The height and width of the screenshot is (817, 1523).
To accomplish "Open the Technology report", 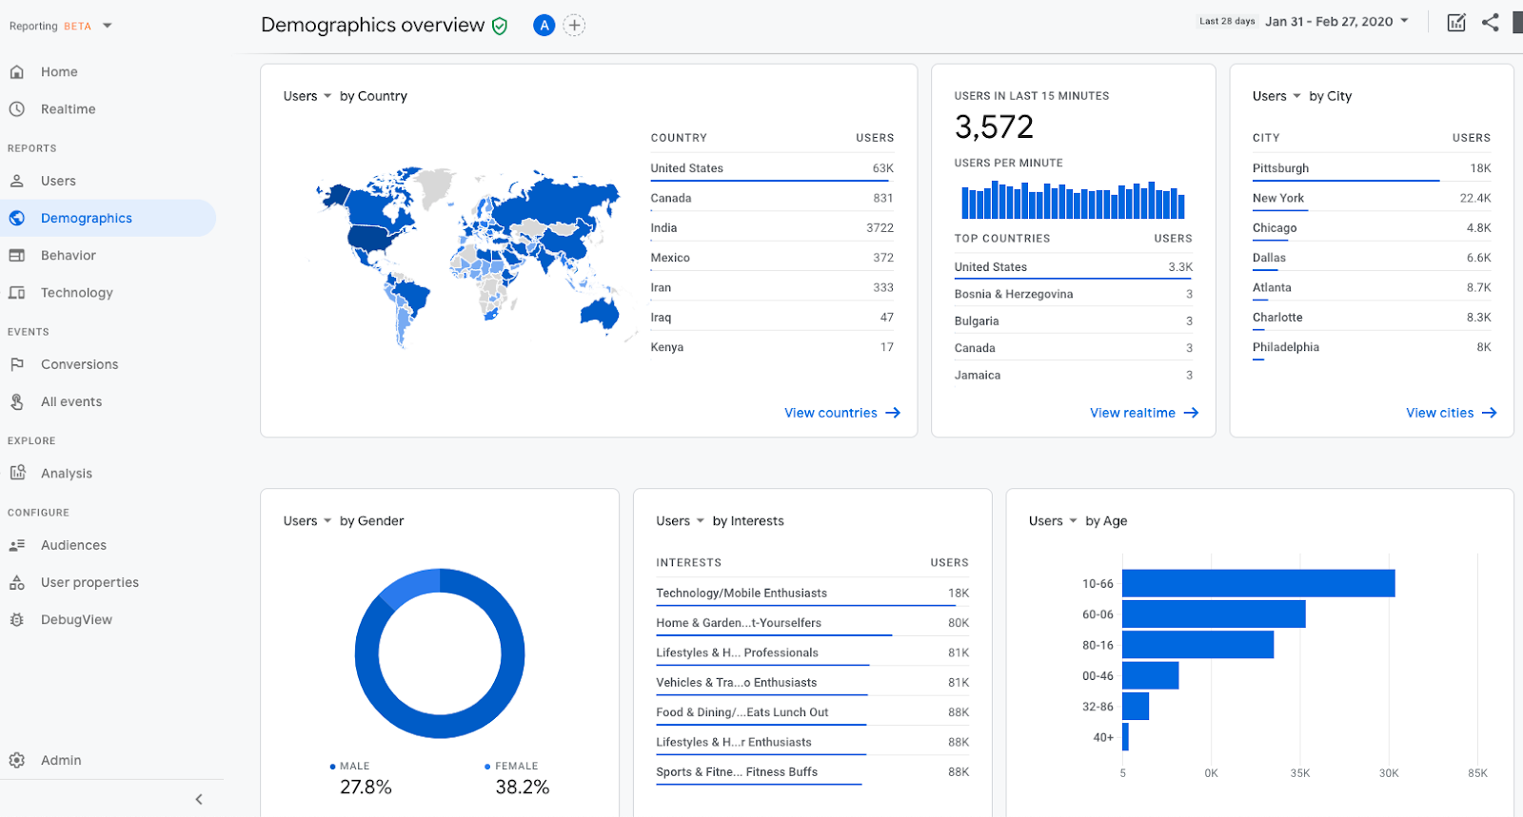I will pyautogui.click(x=77, y=293).
